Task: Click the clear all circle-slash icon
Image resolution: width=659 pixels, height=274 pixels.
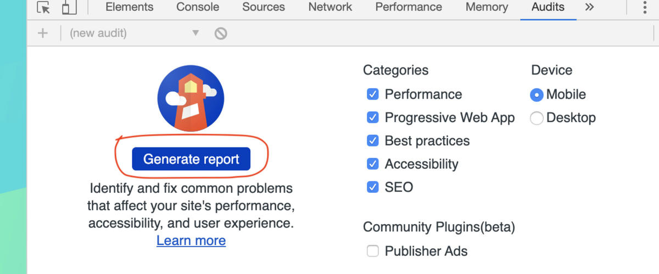Action: point(221,33)
